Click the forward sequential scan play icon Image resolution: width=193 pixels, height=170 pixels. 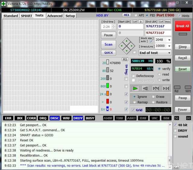pos(135,88)
